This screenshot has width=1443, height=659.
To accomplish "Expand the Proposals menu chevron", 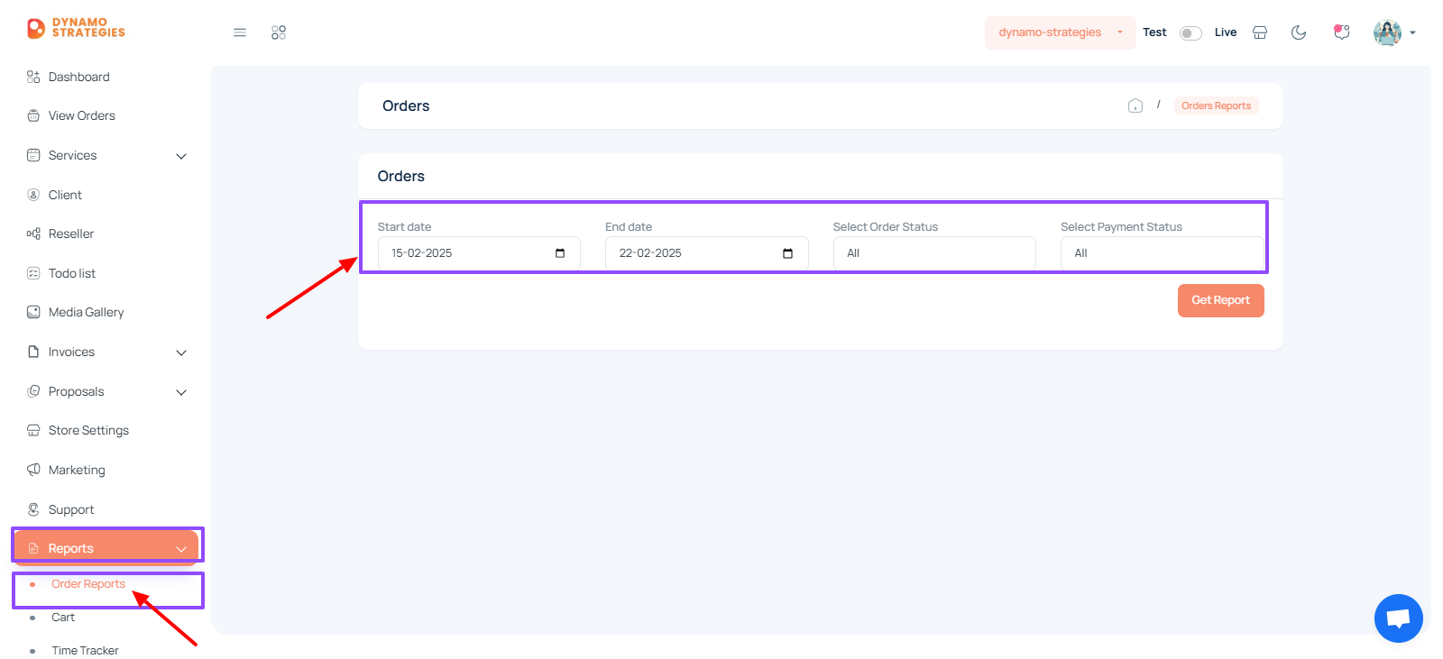I will point(181,392).
